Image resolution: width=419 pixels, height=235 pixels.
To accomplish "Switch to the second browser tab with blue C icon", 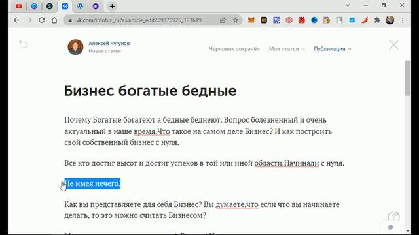I will point(34,6).
